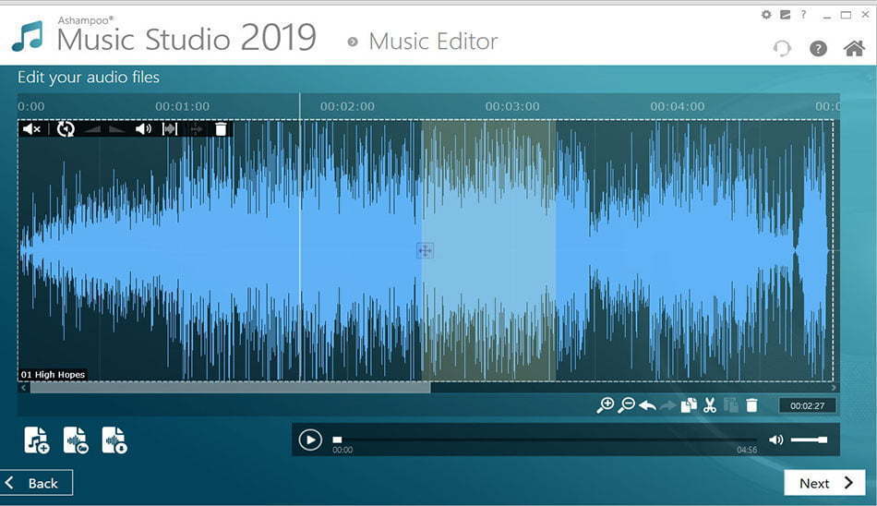Click the 00:04:00 timeline marker
Viewport: 877px width, 506px height.
point(678,106)
